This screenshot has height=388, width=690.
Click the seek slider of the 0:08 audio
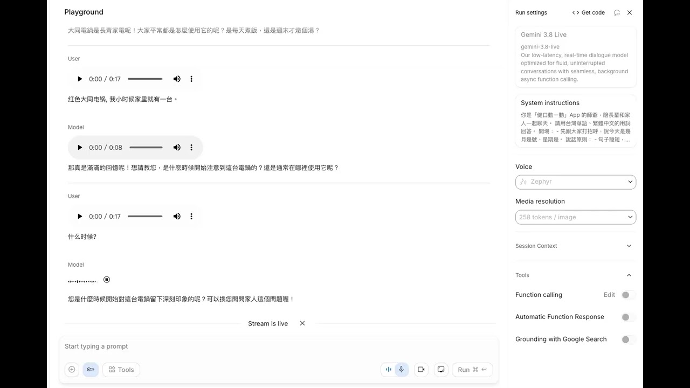pos(146,148)
